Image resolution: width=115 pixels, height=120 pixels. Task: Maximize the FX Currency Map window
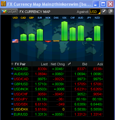[x=103, y=4]
